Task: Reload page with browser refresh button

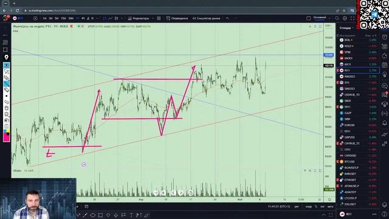Action: tap(17, 10)
